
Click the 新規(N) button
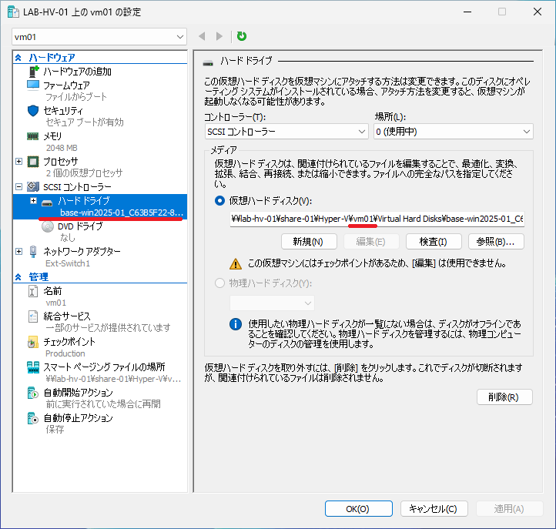[309, 242]
